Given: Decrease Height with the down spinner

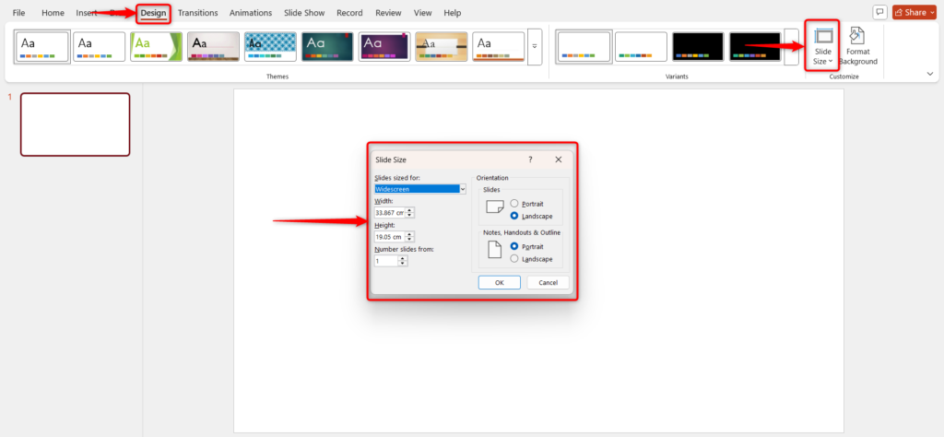Looking at the screenshot, I should 410,240.
